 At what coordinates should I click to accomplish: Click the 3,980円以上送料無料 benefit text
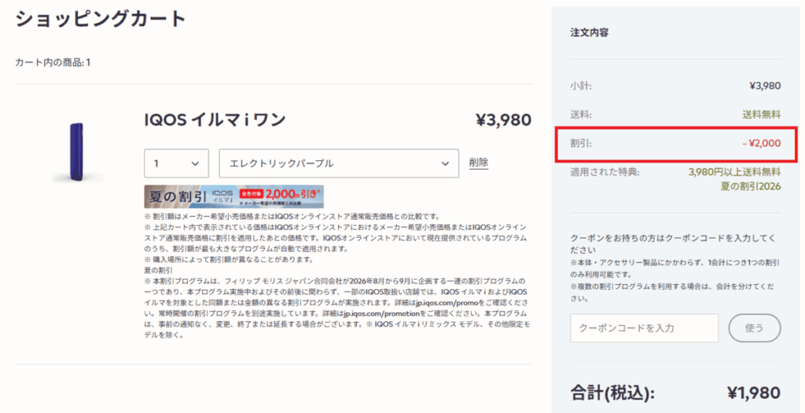tap(734, 171)
